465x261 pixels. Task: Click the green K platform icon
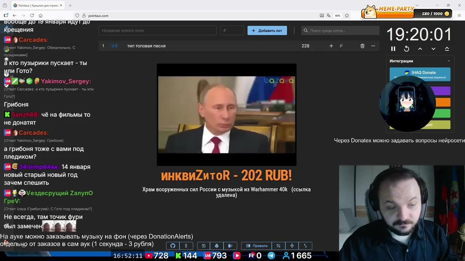[178, 256]
